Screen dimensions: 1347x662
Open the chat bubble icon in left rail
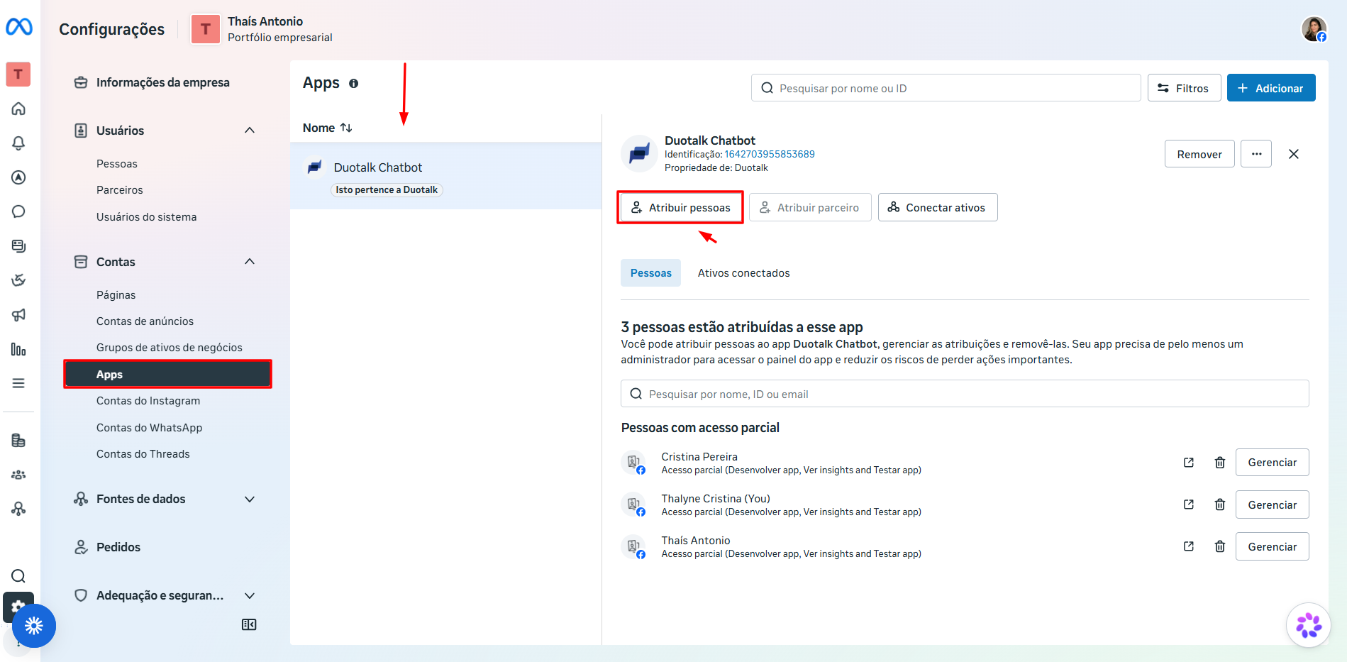click(18, 211)
